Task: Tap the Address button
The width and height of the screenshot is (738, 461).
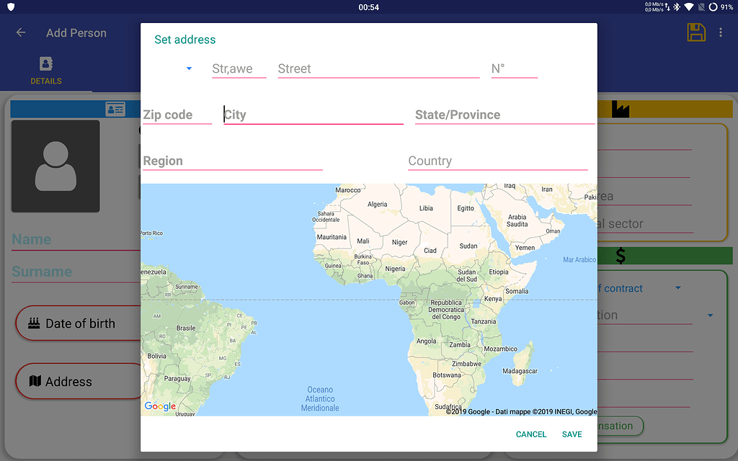Action: pyautogui.click(x=79, y=382)
